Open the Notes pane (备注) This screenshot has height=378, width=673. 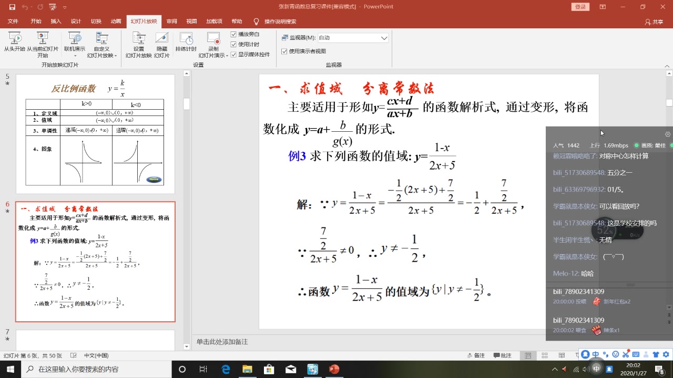click(476, 355)
